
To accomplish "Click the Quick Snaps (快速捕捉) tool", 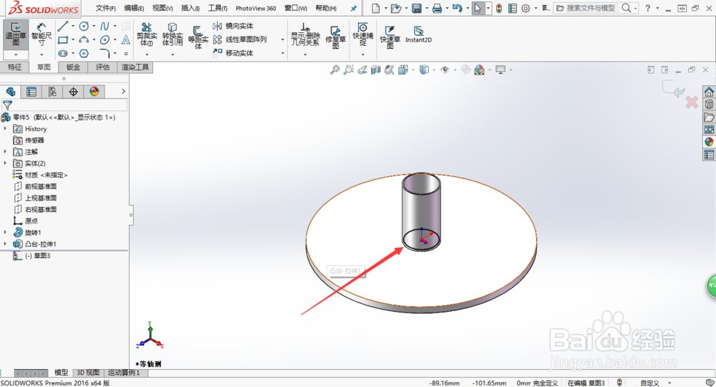I will (x=362, y=34).
